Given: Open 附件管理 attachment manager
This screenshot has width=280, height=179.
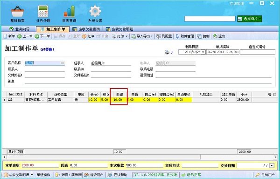Looking at the screenshot, I should pyautogui.click(x=185, y=36).
